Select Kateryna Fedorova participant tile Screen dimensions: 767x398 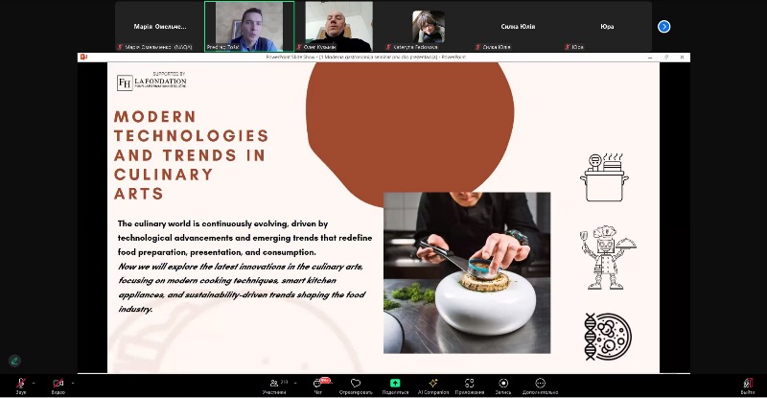[429, 27]
